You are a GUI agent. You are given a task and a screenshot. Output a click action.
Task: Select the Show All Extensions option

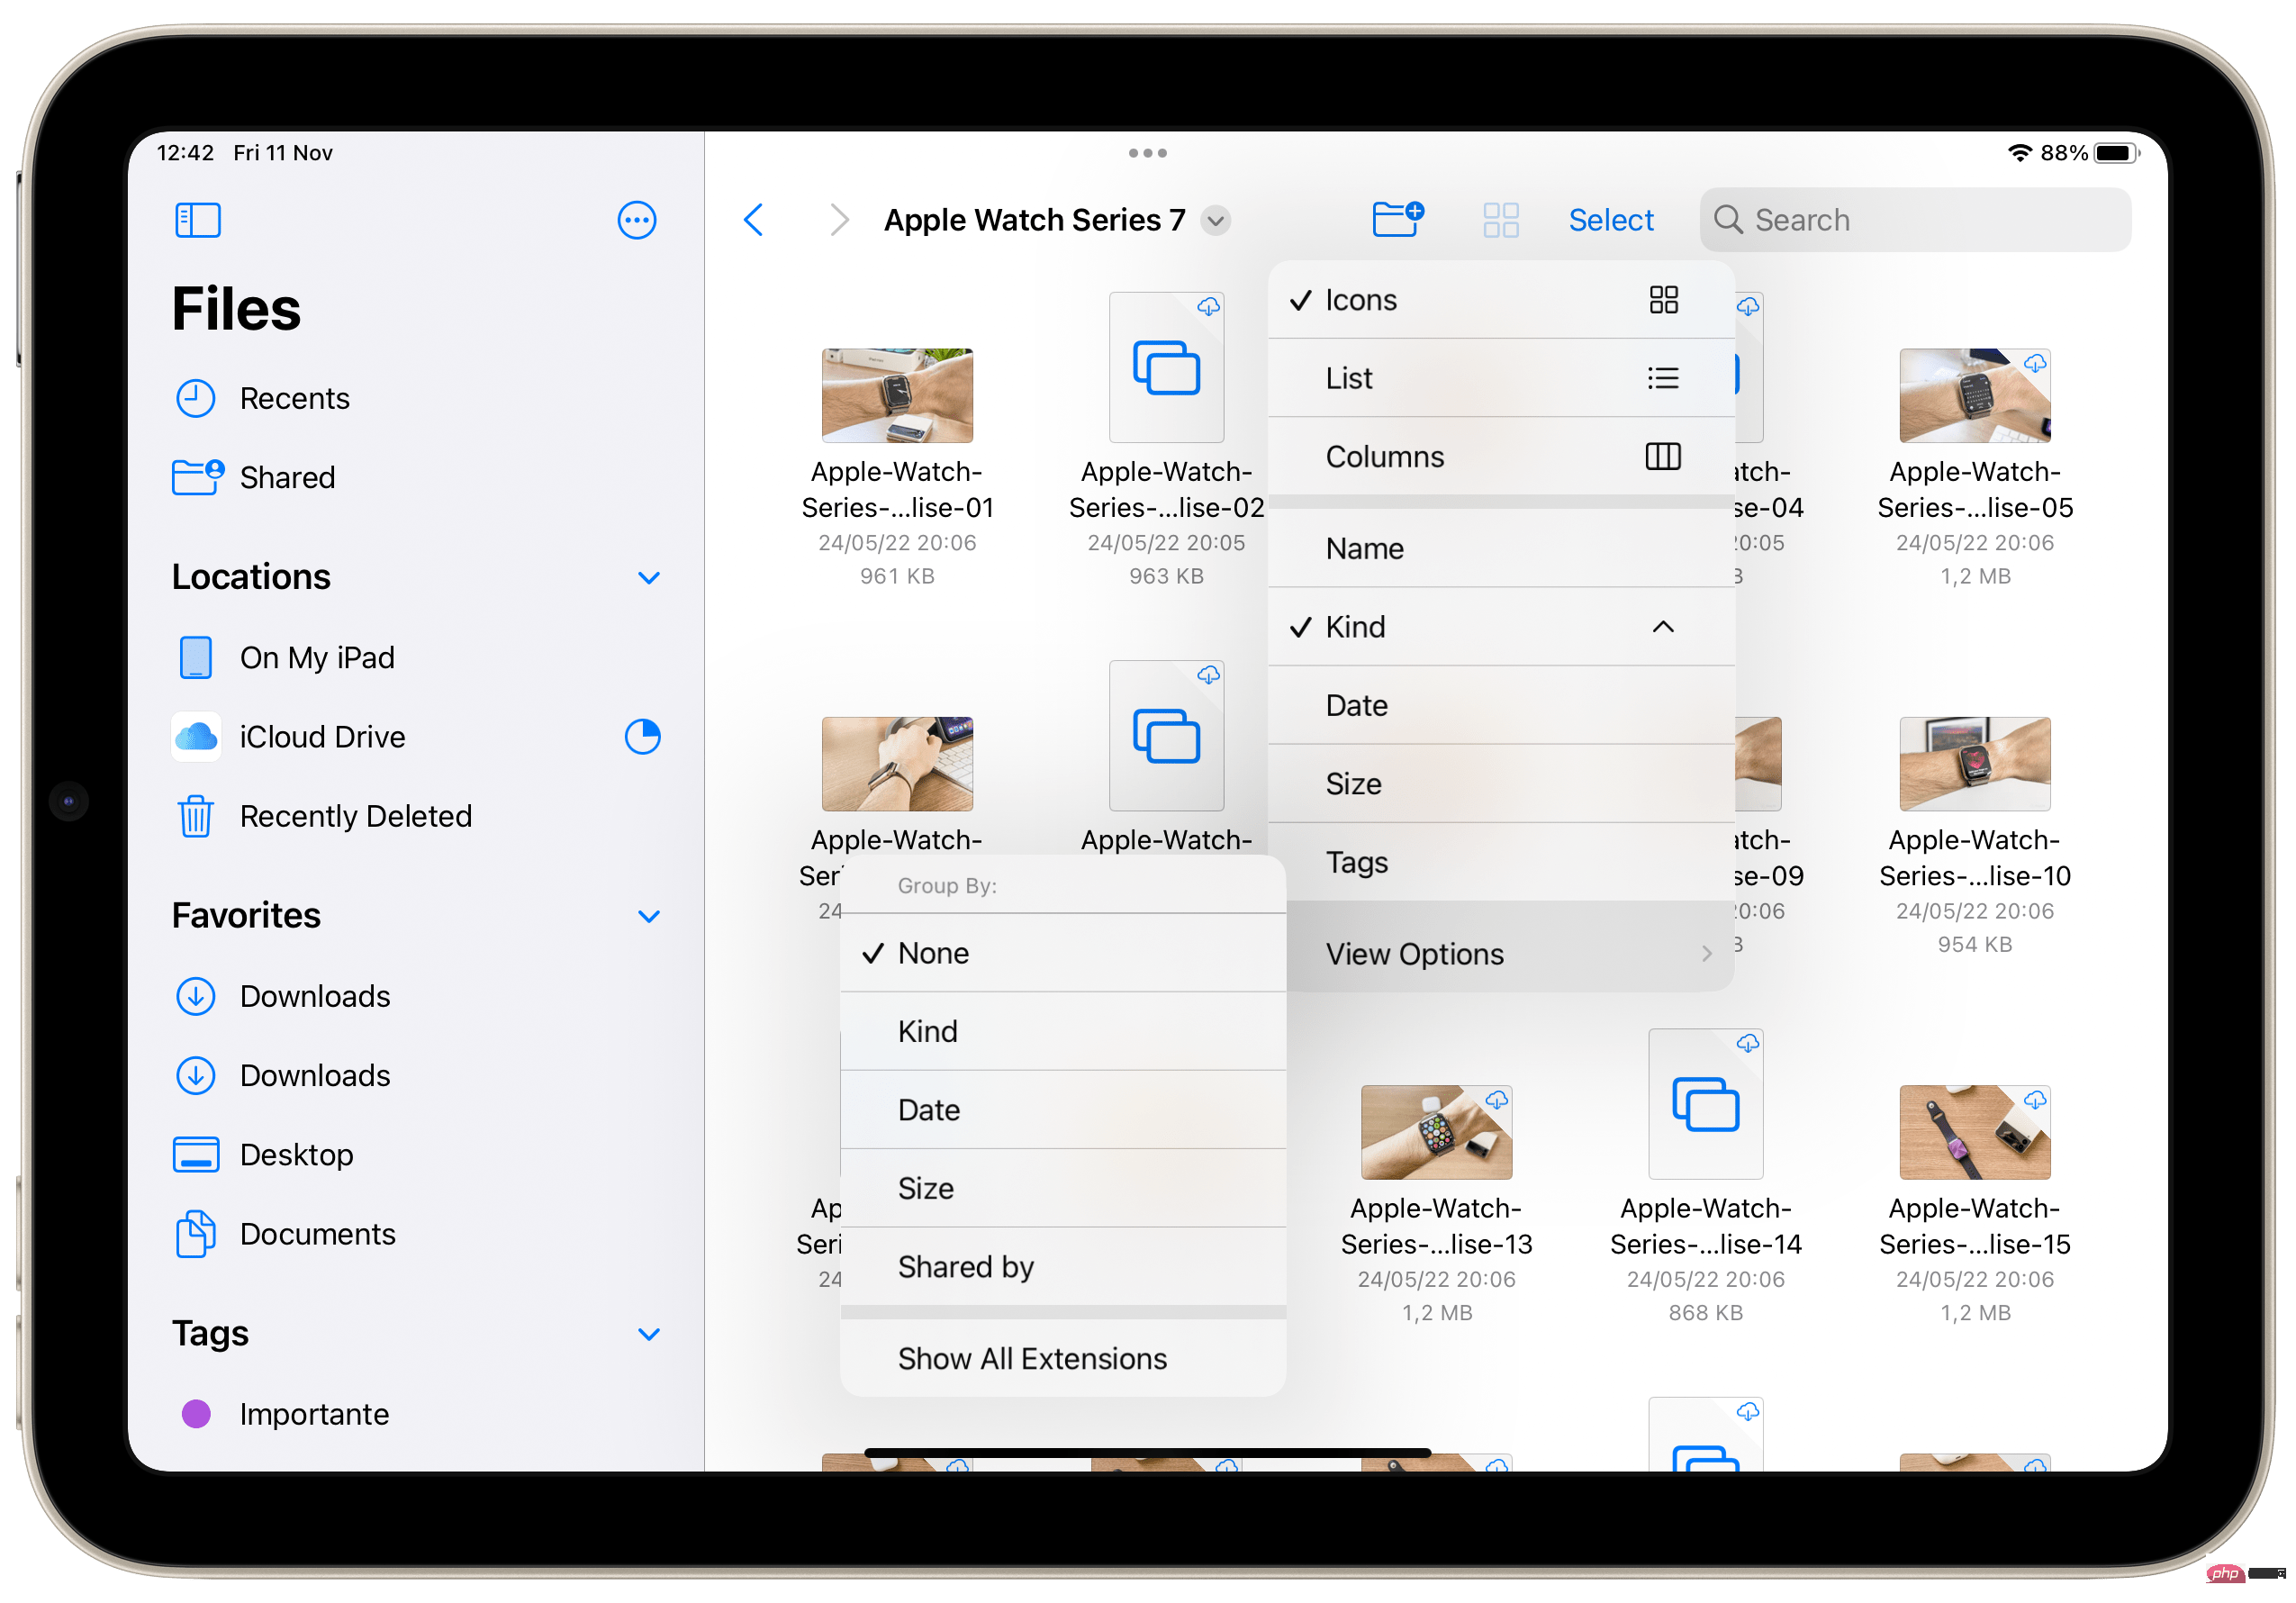pyautogui.click(x=1031, y=1359)
